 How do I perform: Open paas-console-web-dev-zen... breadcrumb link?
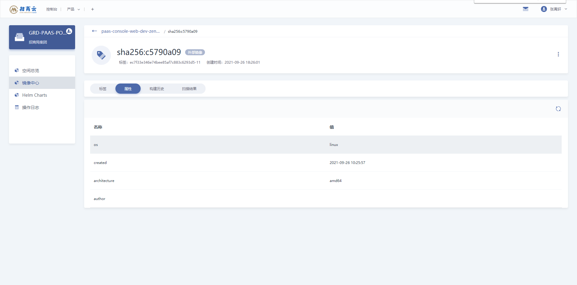pyautogui.click(x=130, y=31)
